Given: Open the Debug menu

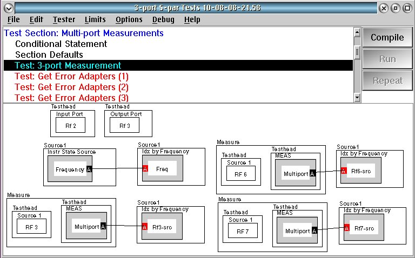Looking at the screenshot, I should click(x=163, y=19).
